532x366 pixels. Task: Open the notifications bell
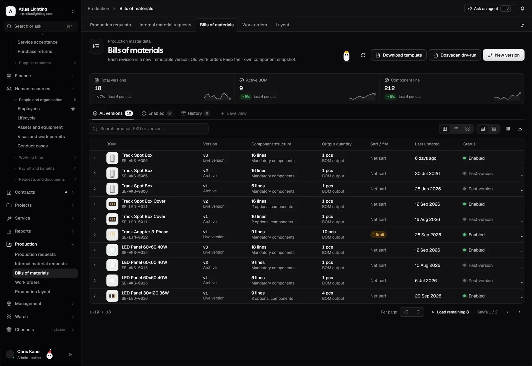point(522,9)
